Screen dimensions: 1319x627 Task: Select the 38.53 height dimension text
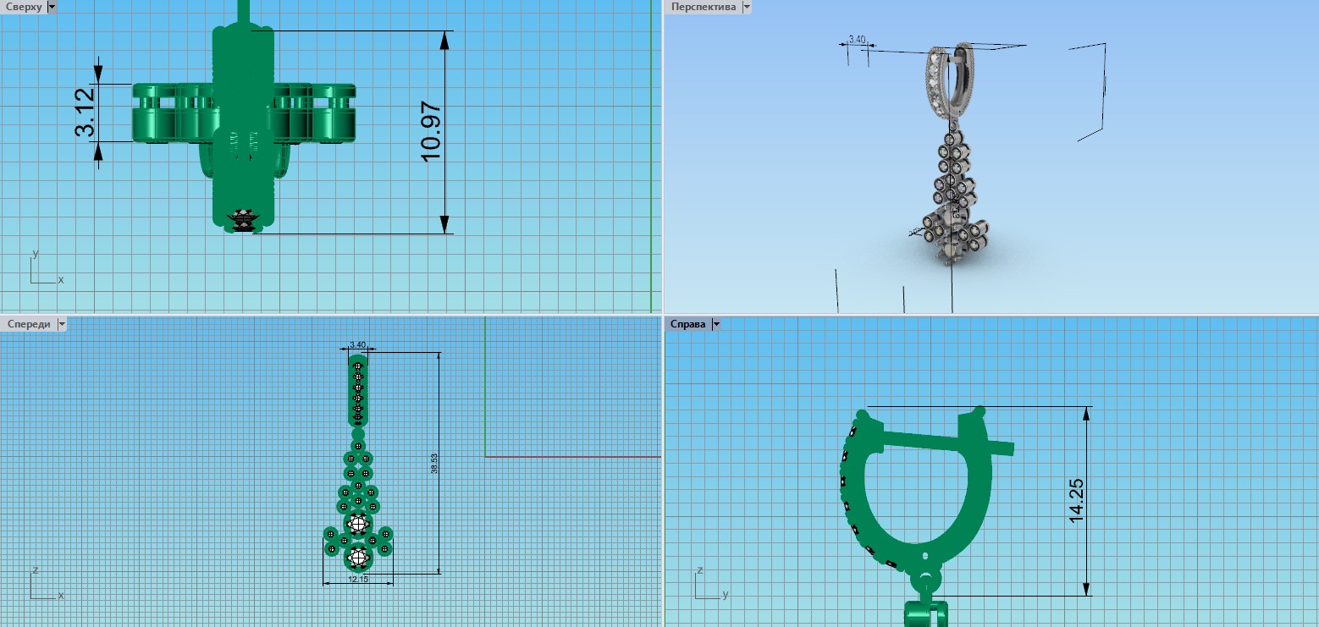coord(434,463)
